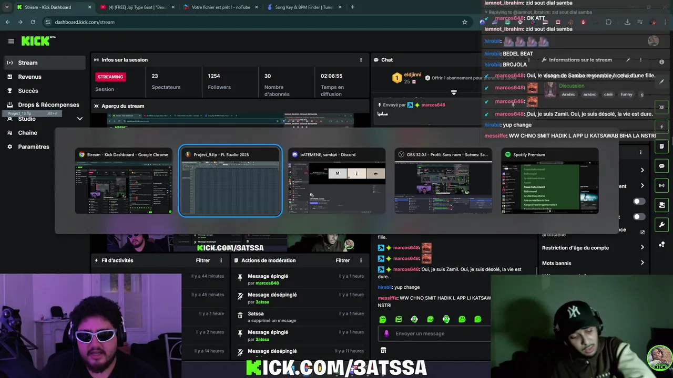
Task: Click the STREAMING status badge
Action: 110,77
